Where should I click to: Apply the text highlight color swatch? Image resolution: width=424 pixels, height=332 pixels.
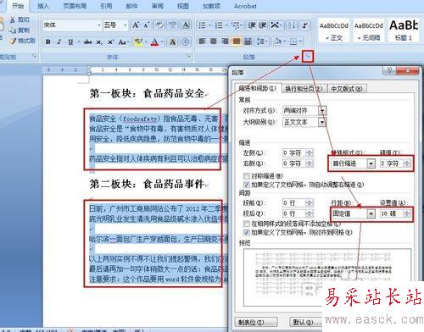[x=139, y=41]
